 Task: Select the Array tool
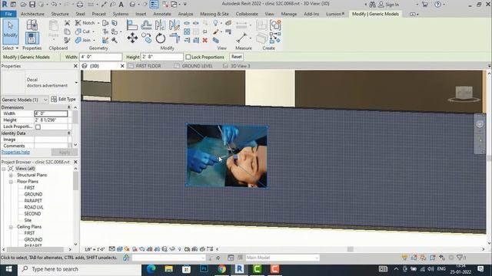point(187,31)
